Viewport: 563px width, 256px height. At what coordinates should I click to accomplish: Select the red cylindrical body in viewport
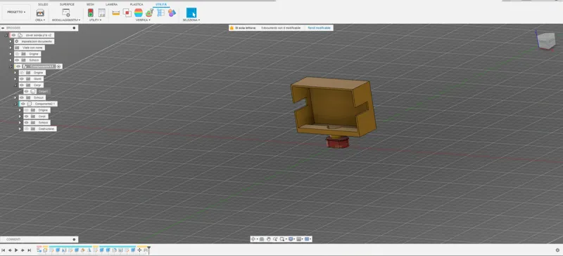(338, 142)
